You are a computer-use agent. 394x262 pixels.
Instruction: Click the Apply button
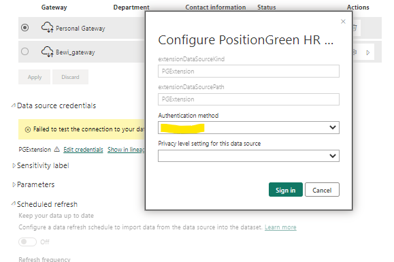pos(35,77)
